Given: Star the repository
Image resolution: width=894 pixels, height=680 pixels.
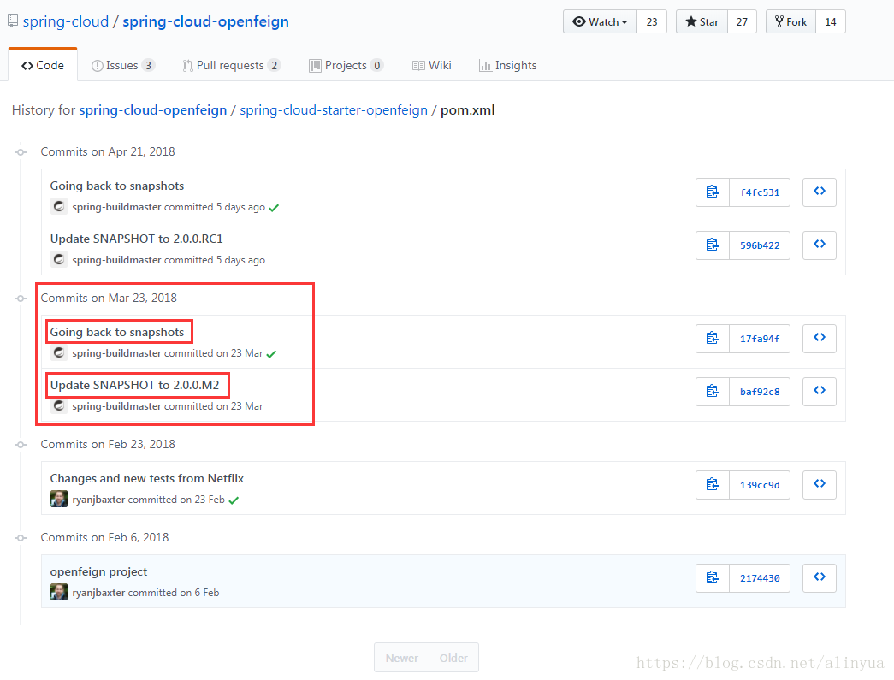Looking at the screenshot, I should pyautogui.click(x=702, y=21).
